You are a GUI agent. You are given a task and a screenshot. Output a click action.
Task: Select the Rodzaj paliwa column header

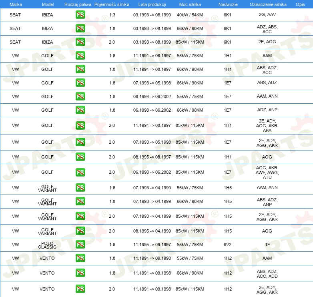[78, 4]
